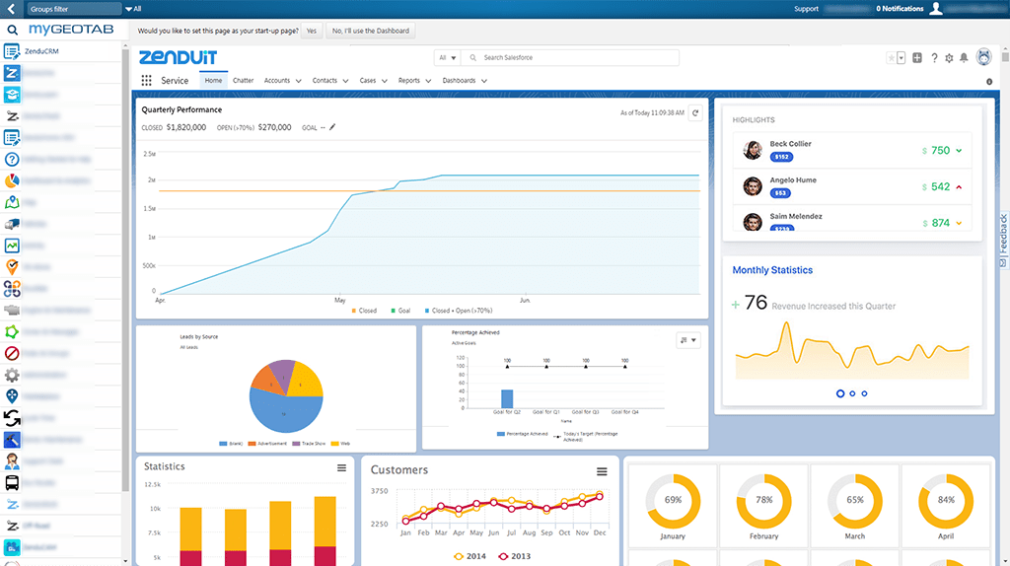This screenshot has width=1010, height=566.
Task: Click the black sync arrows sidebar icon
Action: 12,418
